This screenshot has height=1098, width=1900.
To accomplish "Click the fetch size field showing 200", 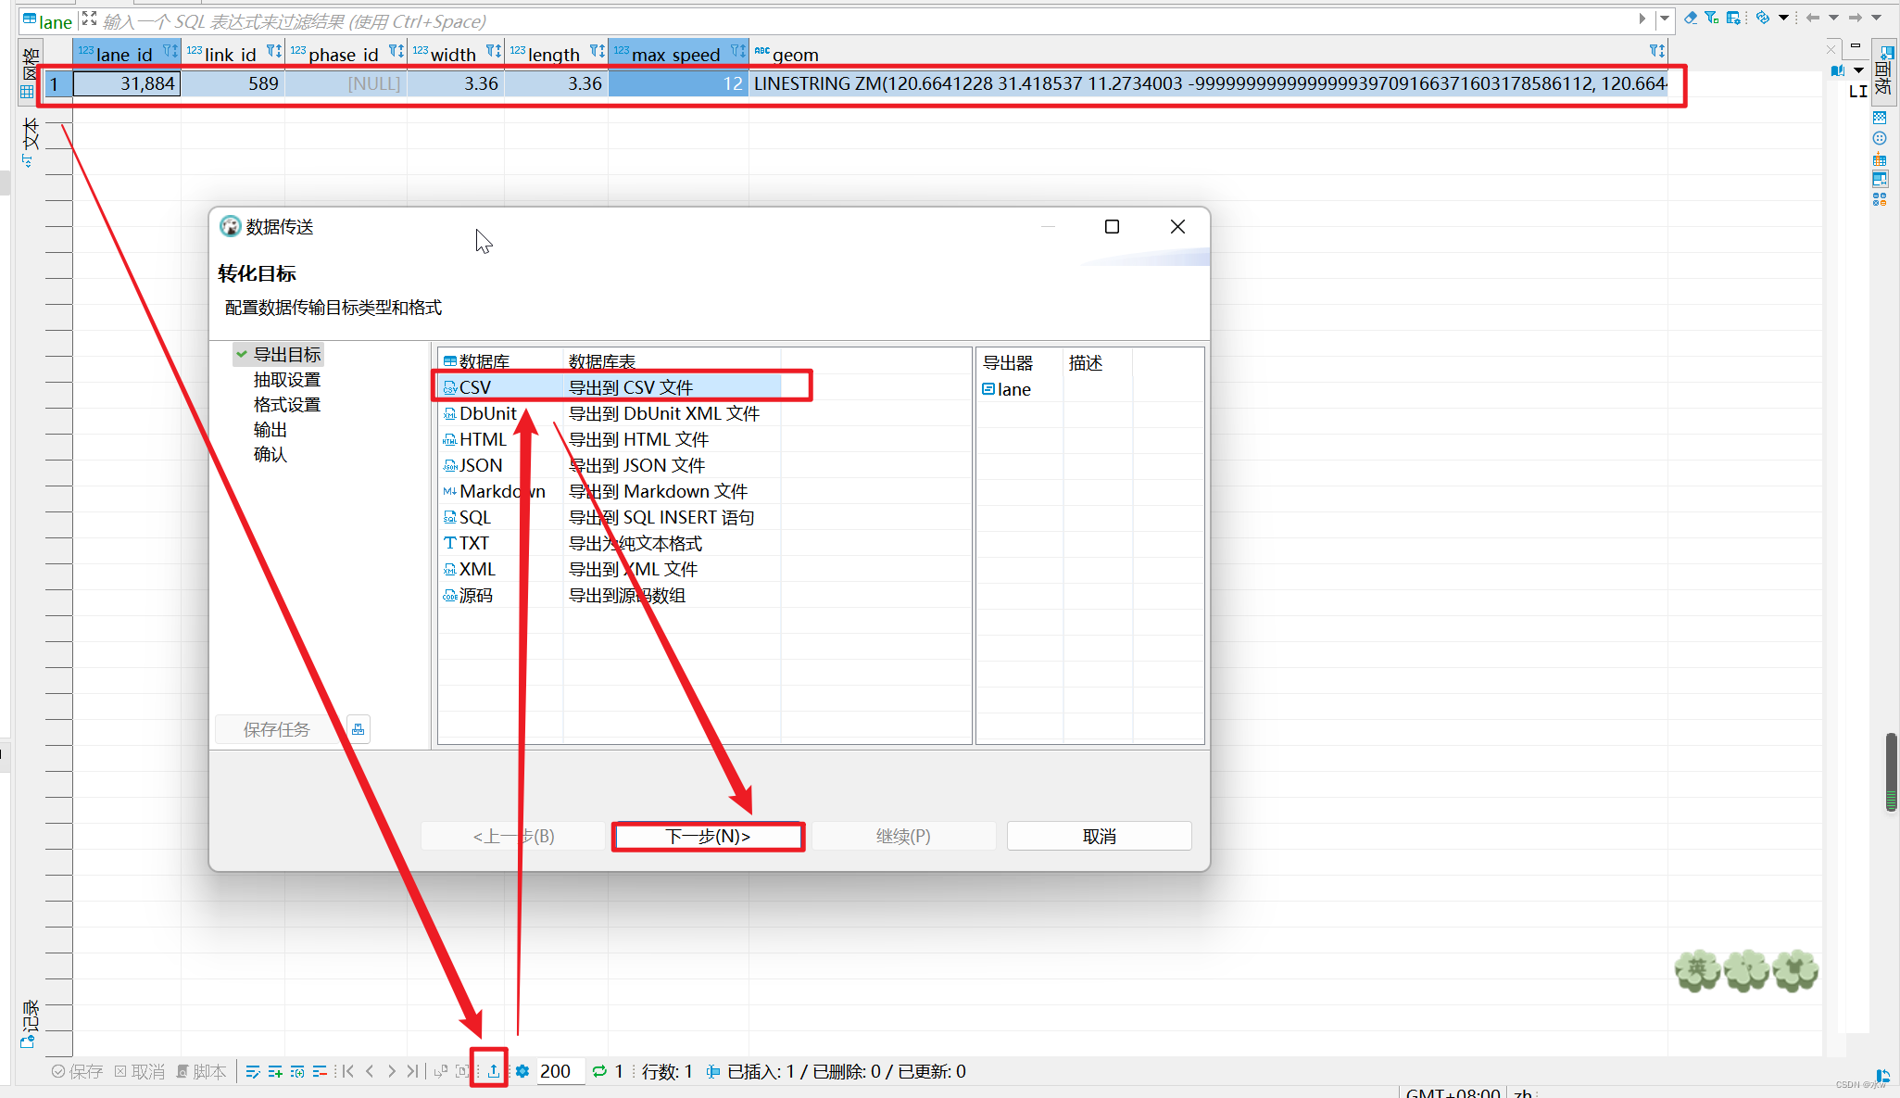I will (x=560, y=1071).
